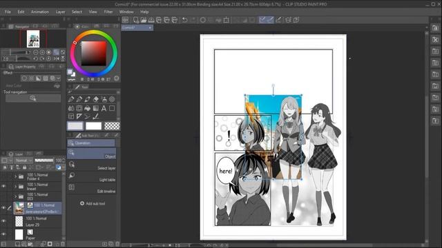Click the New file icon in the command bar
Viewport: 442px width, 248px height.
pyautogui.click(x=136, y=20)
